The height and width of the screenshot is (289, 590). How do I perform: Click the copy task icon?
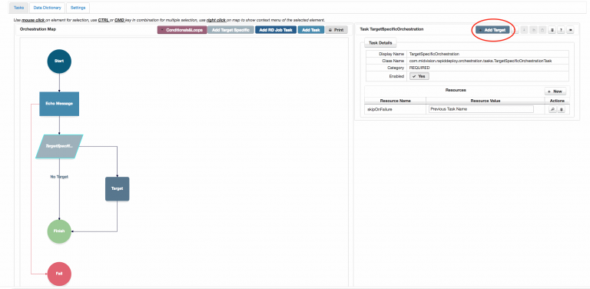point(534,30)
